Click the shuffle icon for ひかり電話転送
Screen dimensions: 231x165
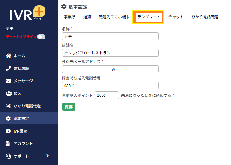point(9,106)
